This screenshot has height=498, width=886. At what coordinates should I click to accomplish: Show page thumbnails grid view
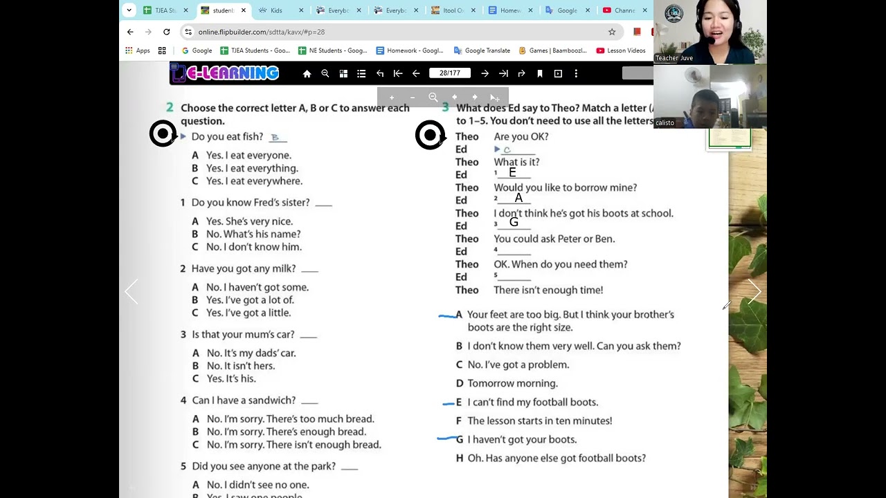tap(343, 73)
